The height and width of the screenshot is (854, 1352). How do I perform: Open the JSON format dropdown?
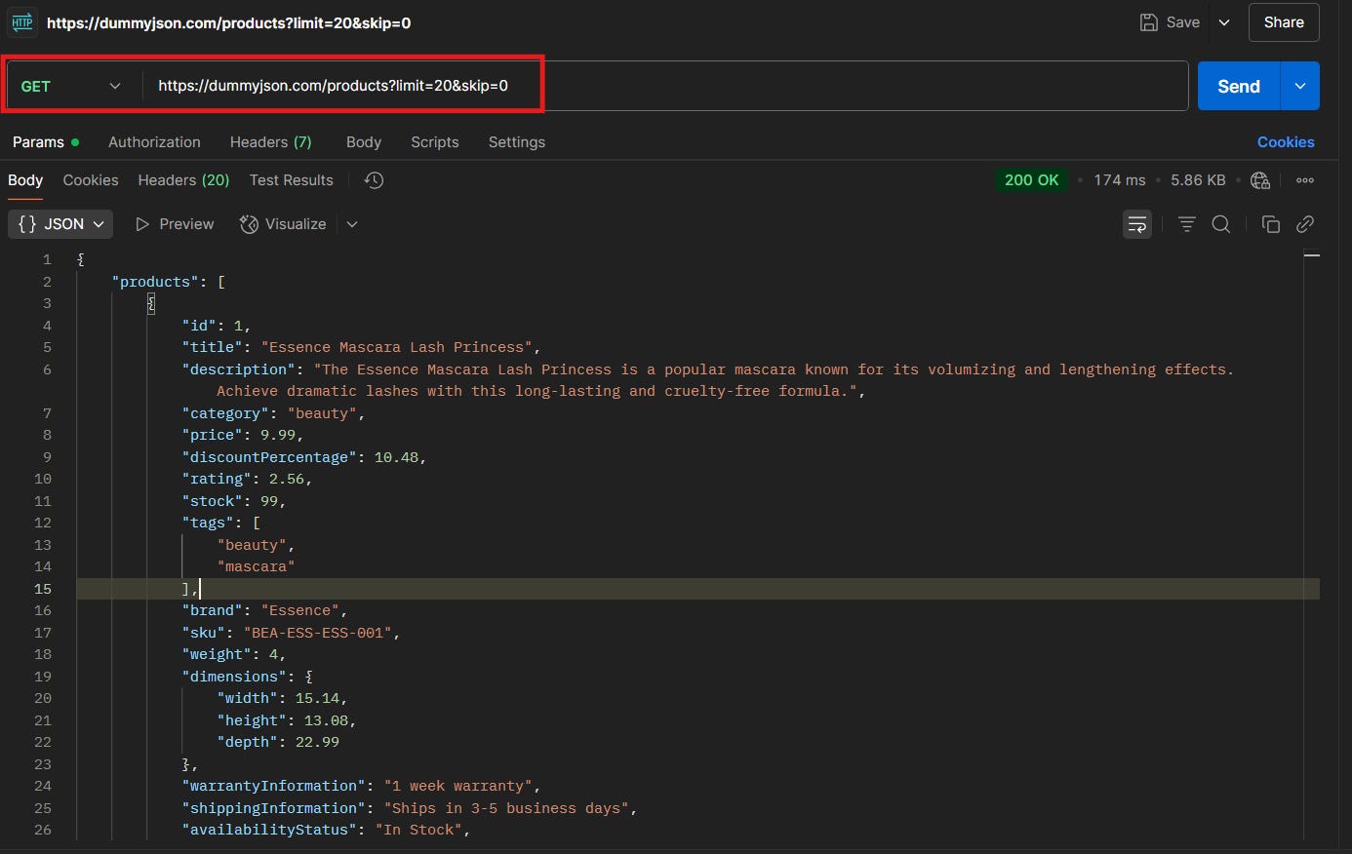click(60, 224)
